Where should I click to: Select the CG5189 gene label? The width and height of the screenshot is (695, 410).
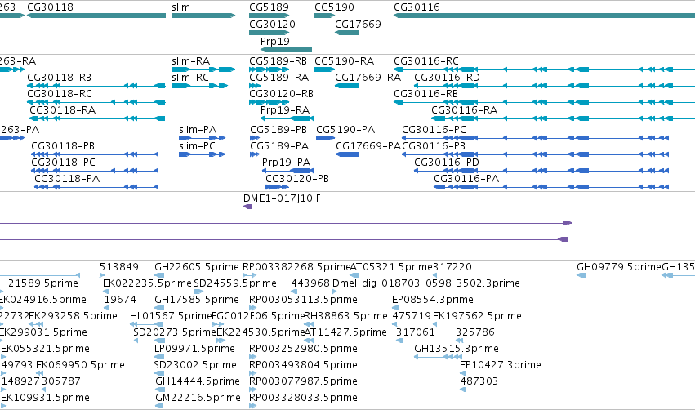click(269, 7)
